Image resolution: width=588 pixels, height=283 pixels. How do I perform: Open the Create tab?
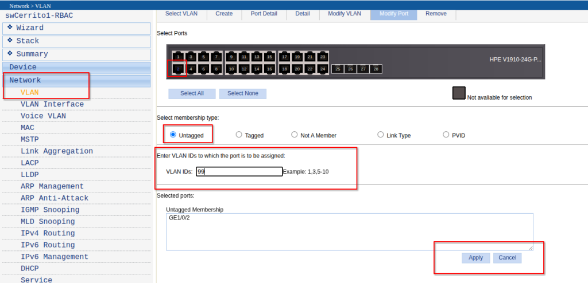[225, 14]
